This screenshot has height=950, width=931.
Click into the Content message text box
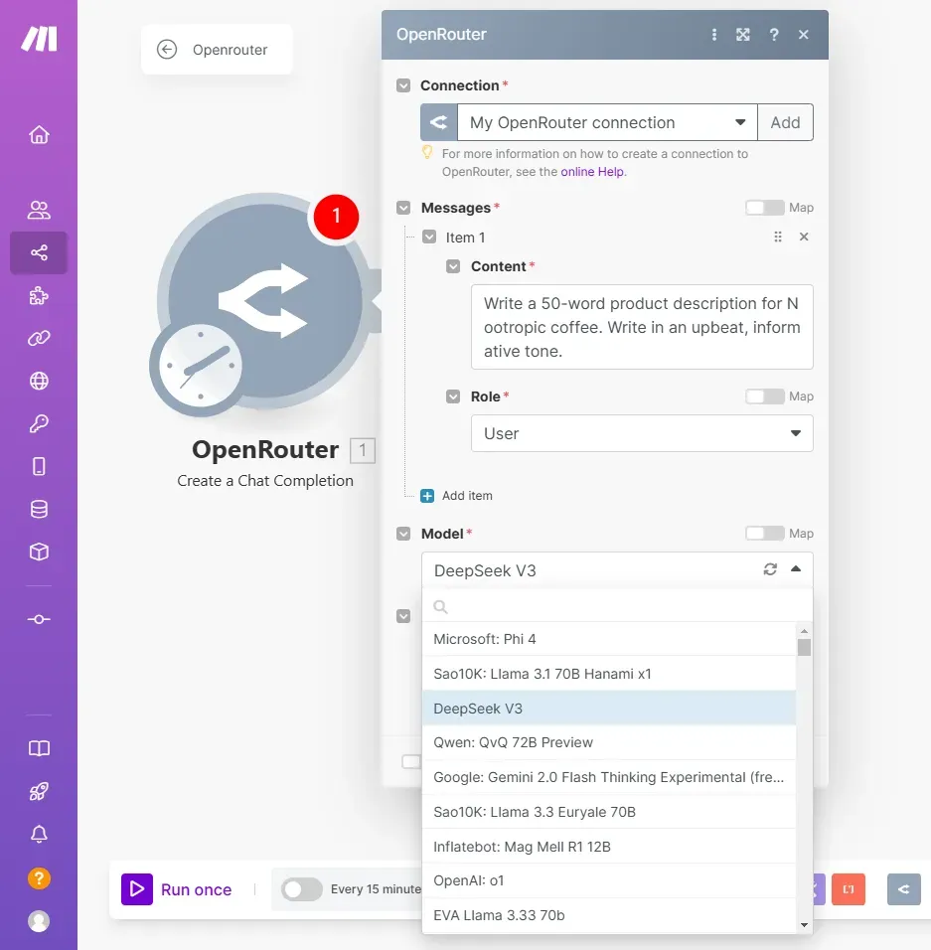point(642,327)
